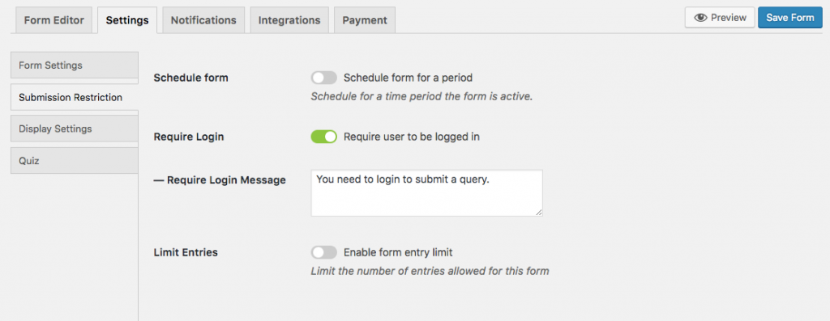Click inside the Require Login Message text area

(x=426, y=192)
